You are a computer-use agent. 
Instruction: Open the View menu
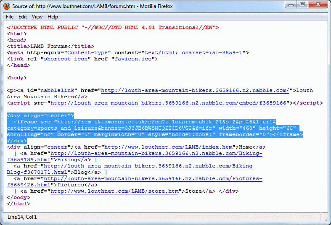pyautogui.click(x=37, y=17)
